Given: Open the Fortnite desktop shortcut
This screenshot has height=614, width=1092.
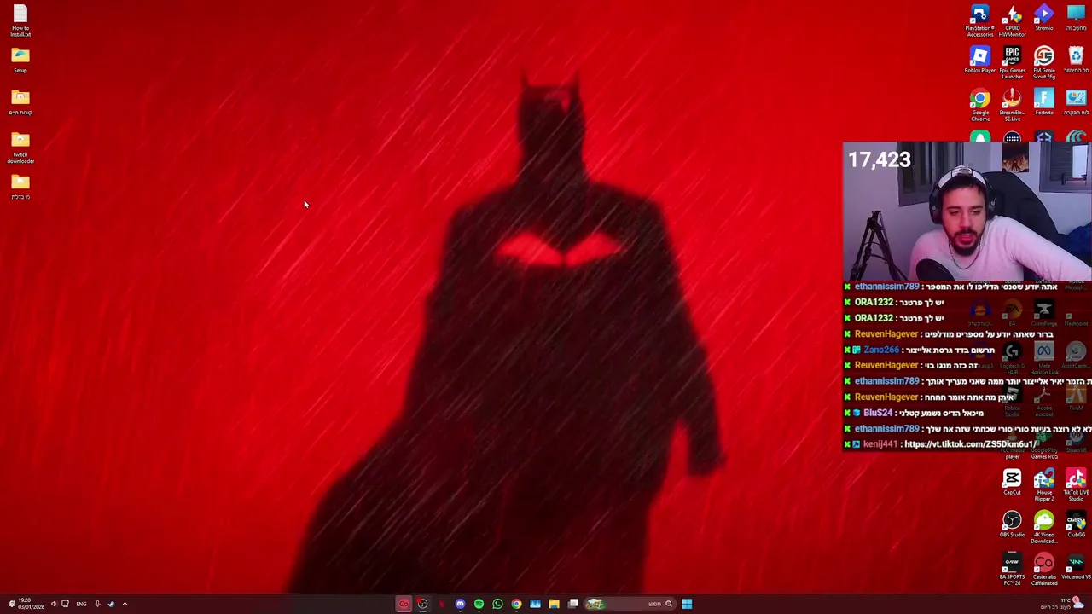Looking at the screenshot, I should tap(1044, 102).
